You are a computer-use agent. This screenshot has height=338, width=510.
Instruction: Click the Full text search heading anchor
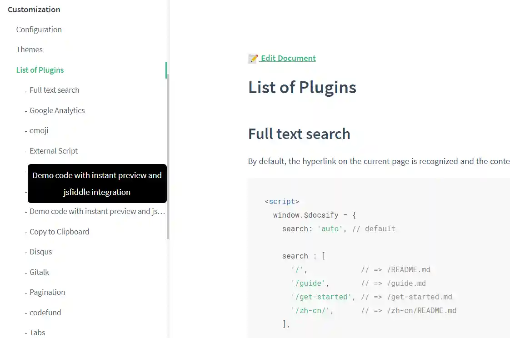click(299, 134)
